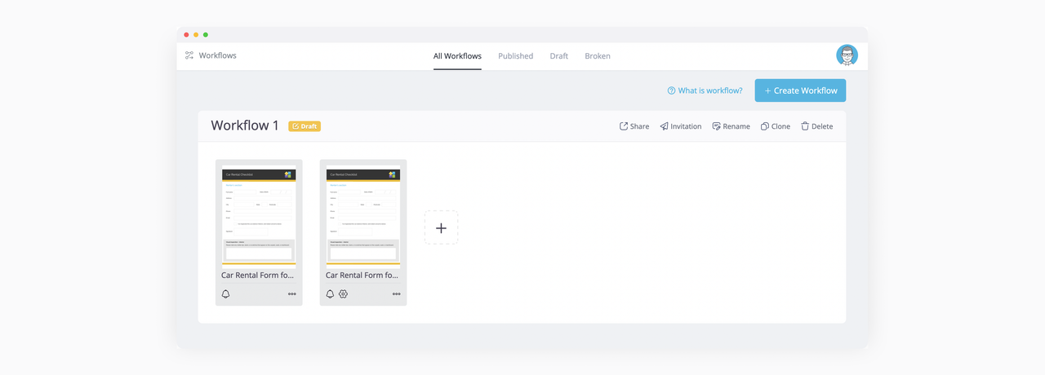1045x375 pixels.
Task: Open three-dot menu on first form card
Action: pos(292,294)
